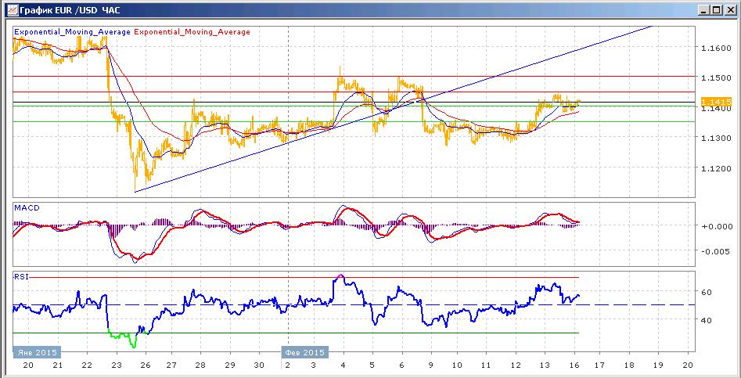Maximize the EUR/USD chart window
This screenshot has width=741, height=378.
click(717, 9)
